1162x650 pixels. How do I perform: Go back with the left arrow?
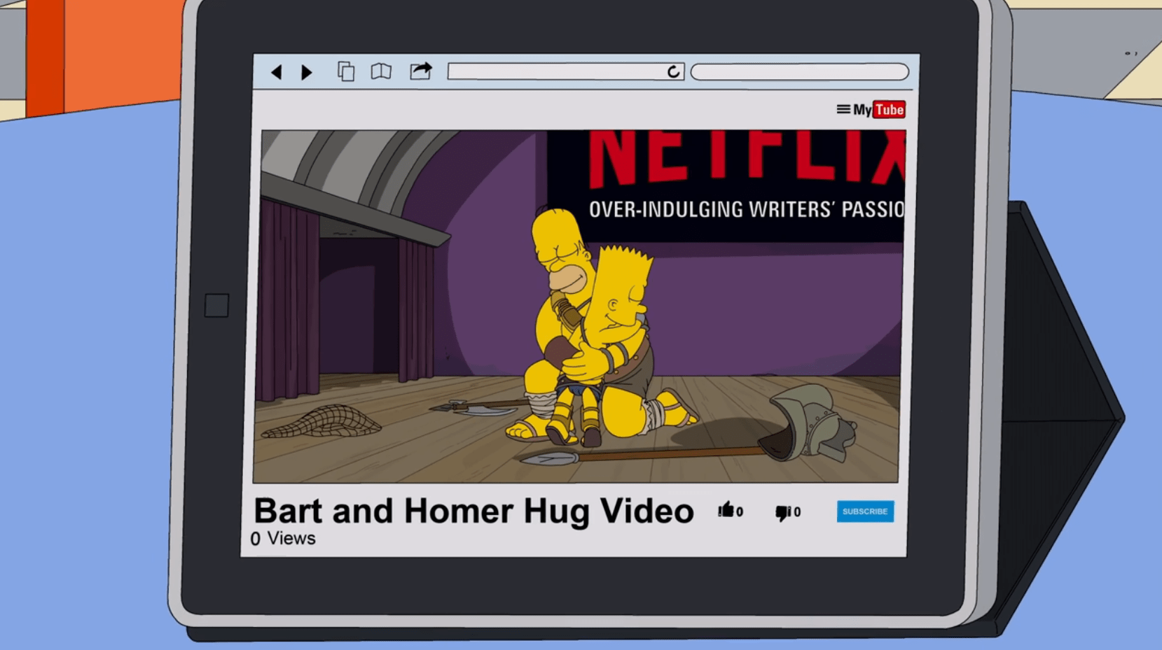pyautogui.click(x=277, y=72)
